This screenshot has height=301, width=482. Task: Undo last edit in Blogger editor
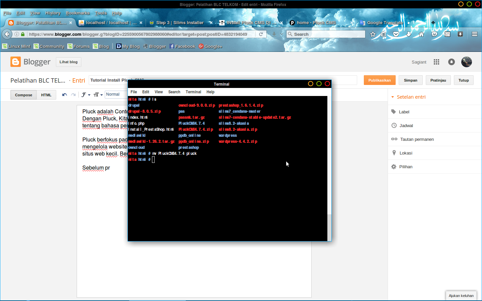[x=65, y=95]
